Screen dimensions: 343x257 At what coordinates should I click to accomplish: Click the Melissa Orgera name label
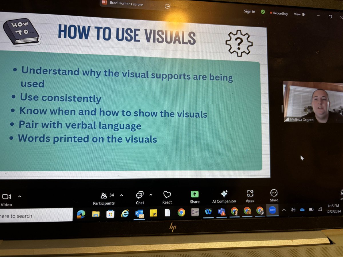[302, 120]
